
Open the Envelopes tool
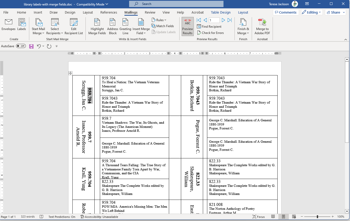(x=9, y=25)
